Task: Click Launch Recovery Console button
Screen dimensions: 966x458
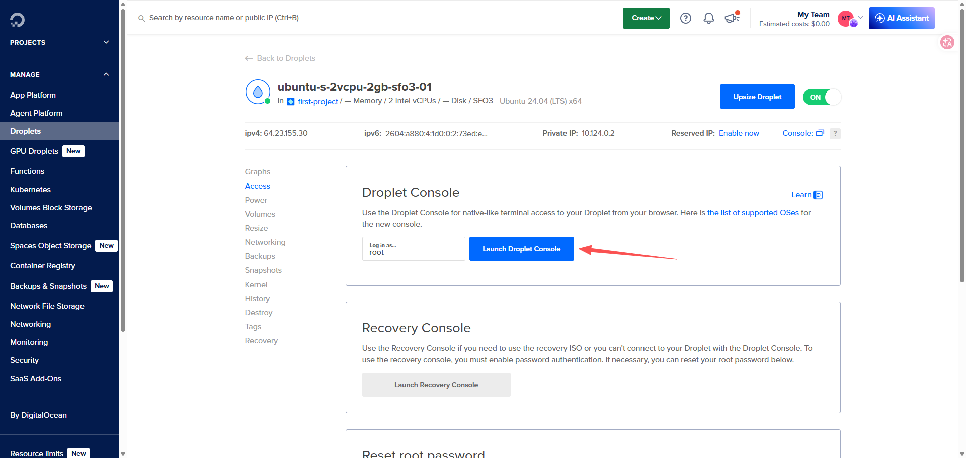Action: pos(436,385)
